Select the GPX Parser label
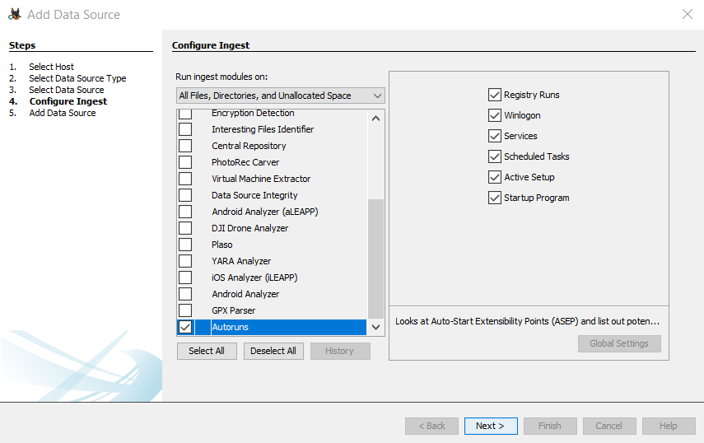This screenshot has height=443, width=704. click(x=234, y=310)
